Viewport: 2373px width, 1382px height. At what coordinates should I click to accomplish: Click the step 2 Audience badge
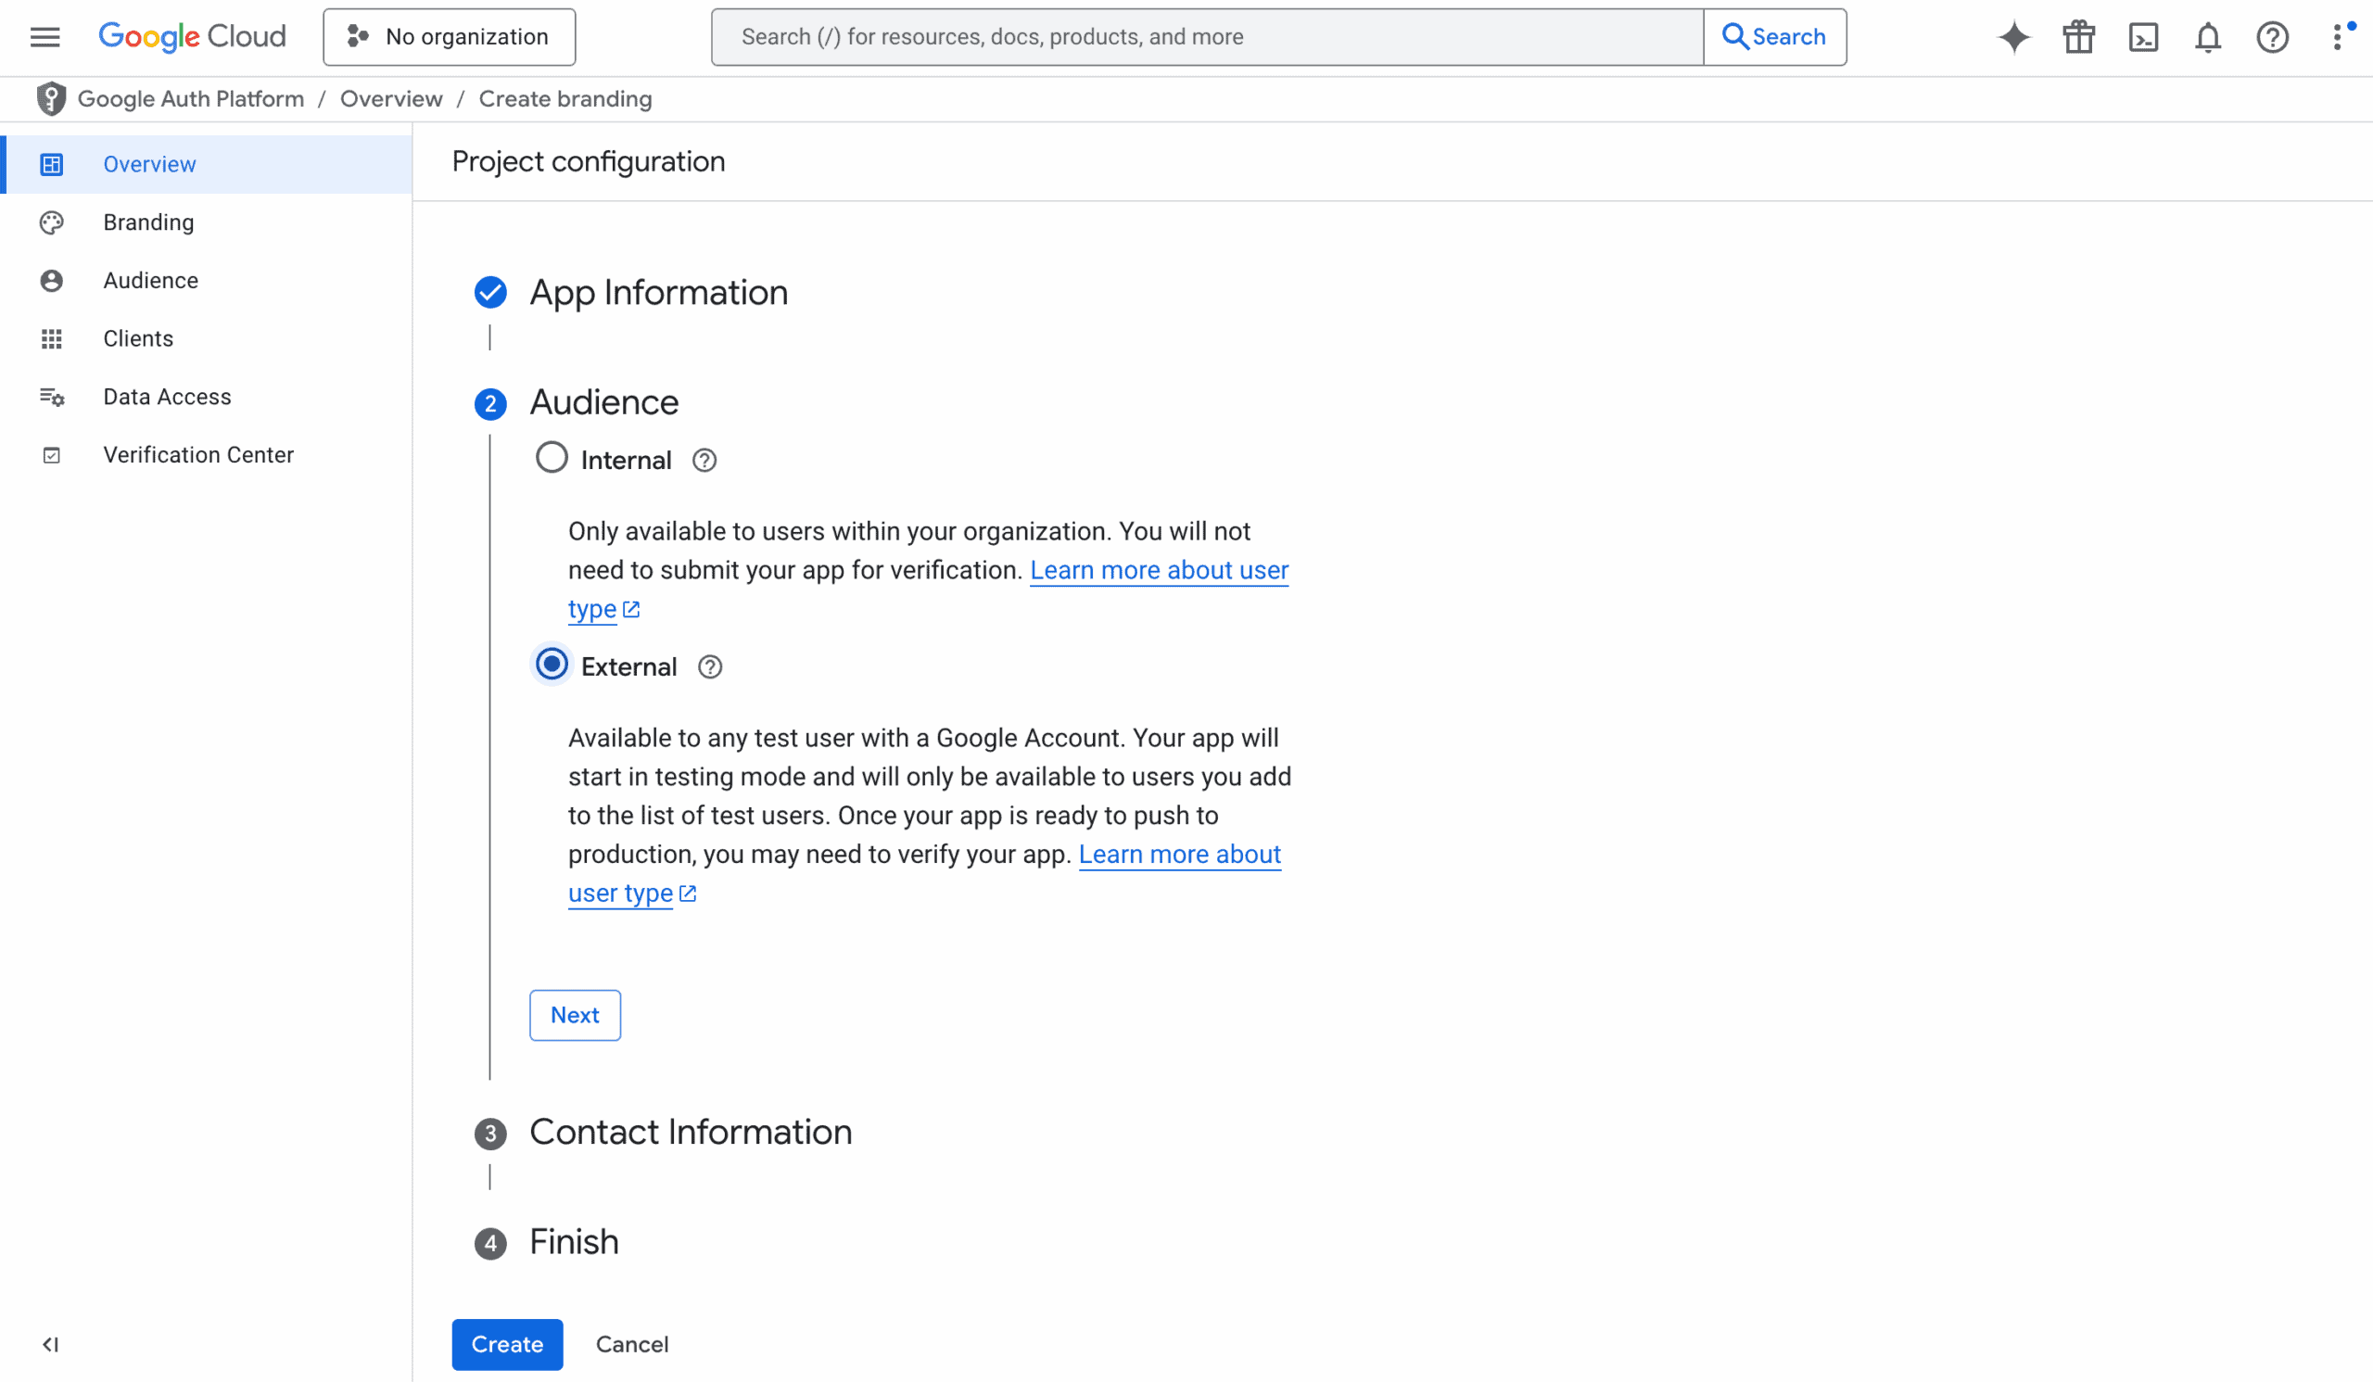[490, 404]
